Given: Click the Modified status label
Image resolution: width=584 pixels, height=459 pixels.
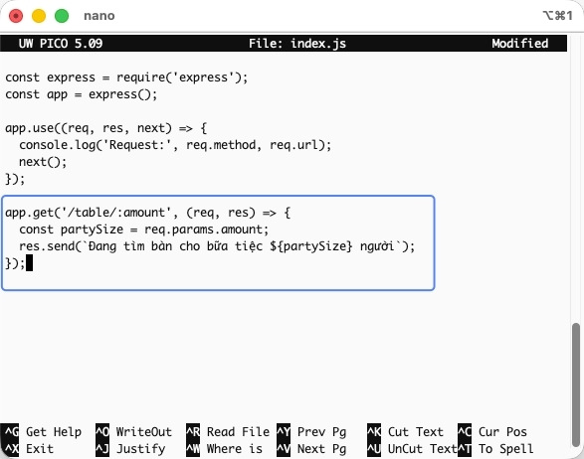Looking at the screenshot, I should (520, 44).
